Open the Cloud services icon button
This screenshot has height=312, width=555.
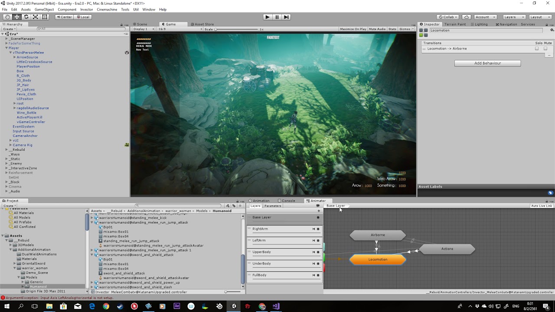pos(467,17)
